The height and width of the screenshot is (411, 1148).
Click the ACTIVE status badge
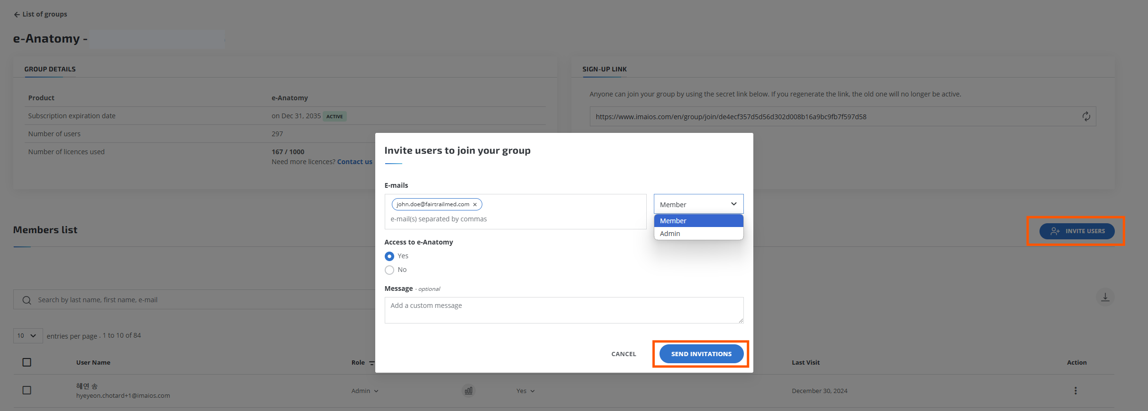click(x=334, y=116)
